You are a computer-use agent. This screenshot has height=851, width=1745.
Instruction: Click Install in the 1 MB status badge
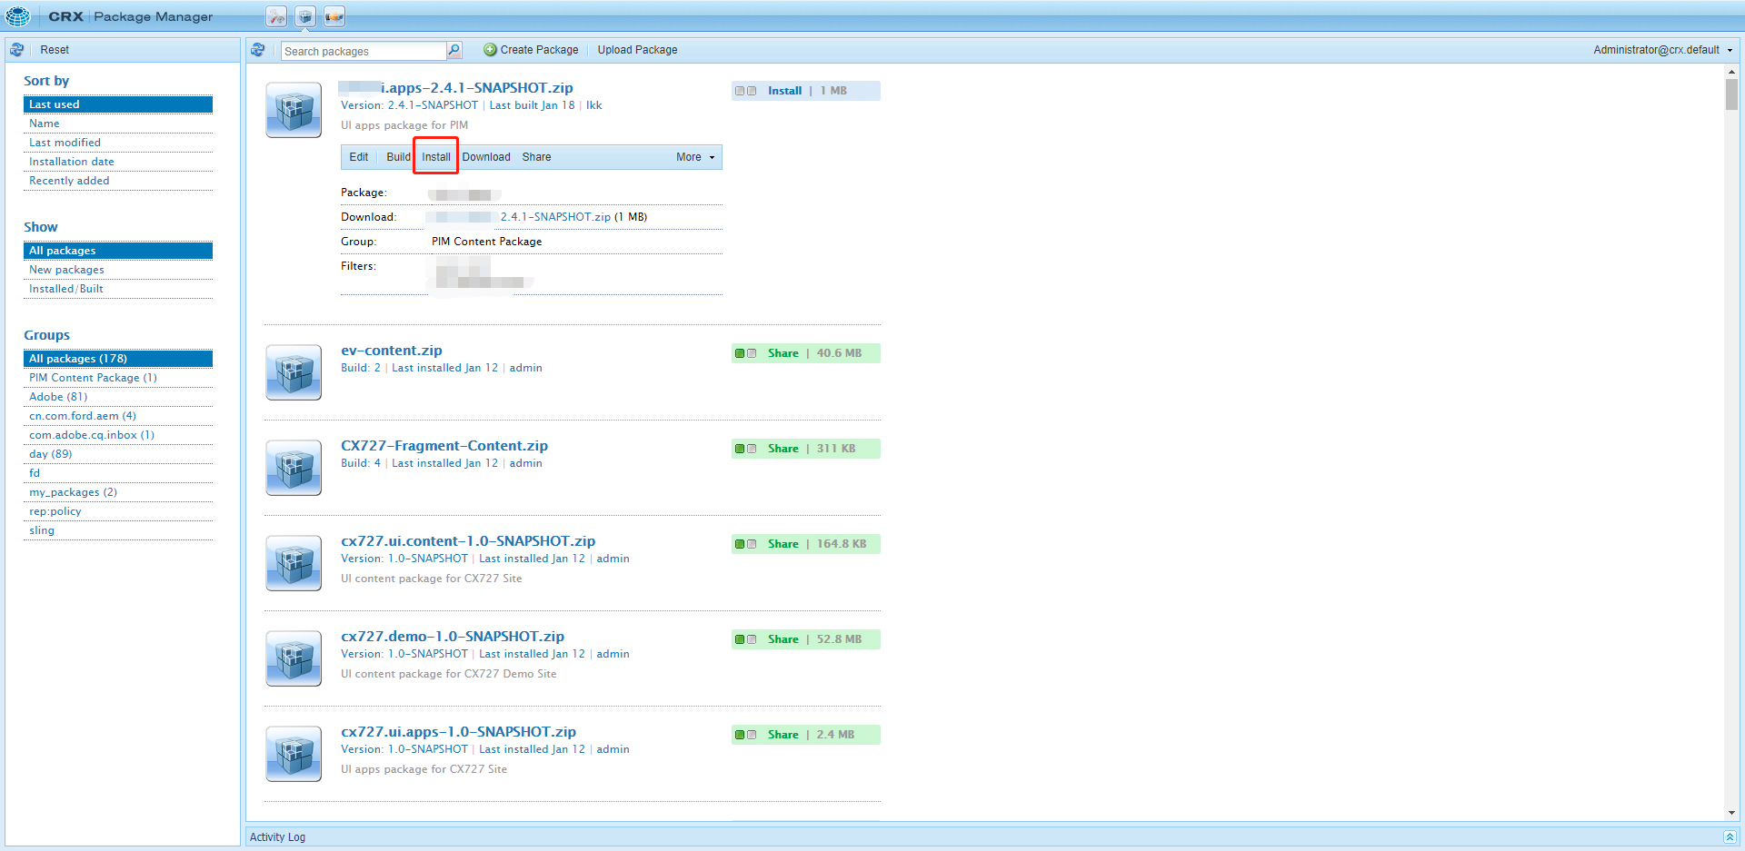pos(784,91)
